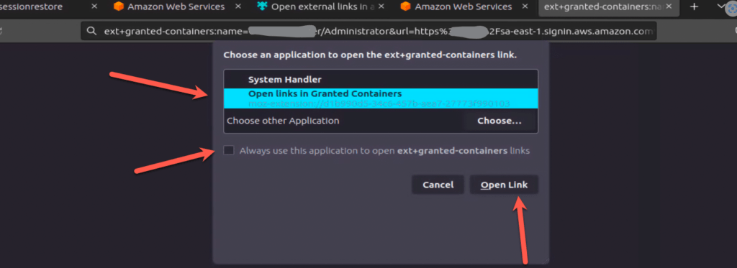Close Amazon Web Services tab beside ext+granted-containers tab

(525, 6)
